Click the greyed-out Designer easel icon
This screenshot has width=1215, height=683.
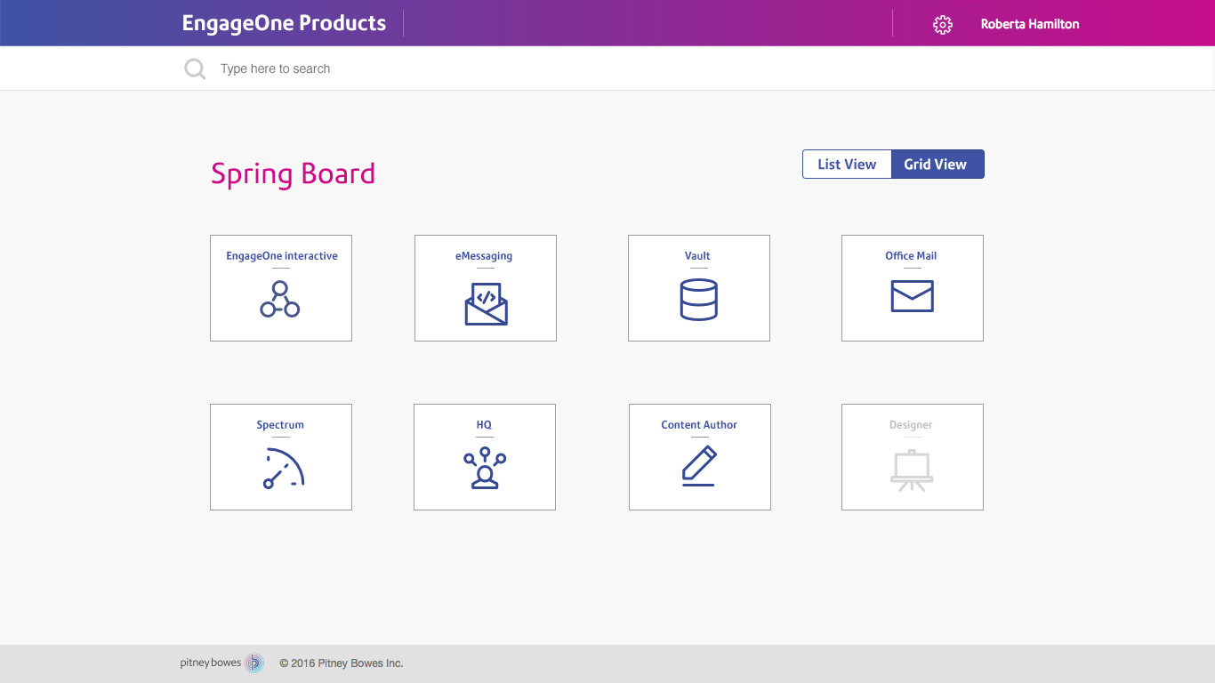[x=912, y=470]
